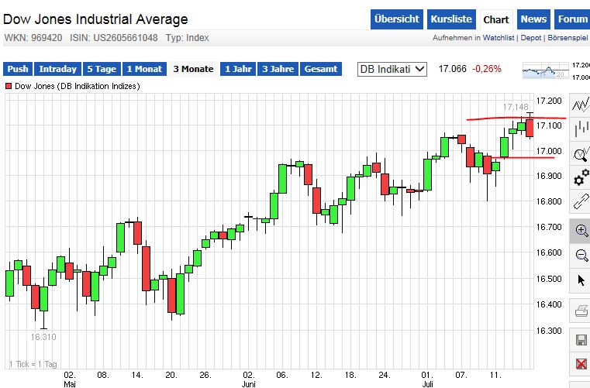This screenshot has height=388, width=590.
Task: Click the chain link icon
Action: click(x=580, y=201)
